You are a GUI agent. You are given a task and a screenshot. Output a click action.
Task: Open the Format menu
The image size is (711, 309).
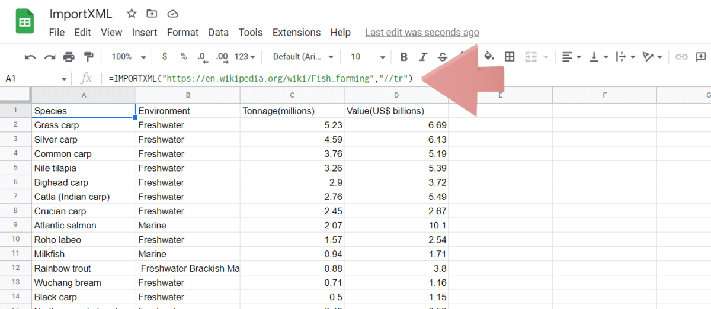click(182, 33)
